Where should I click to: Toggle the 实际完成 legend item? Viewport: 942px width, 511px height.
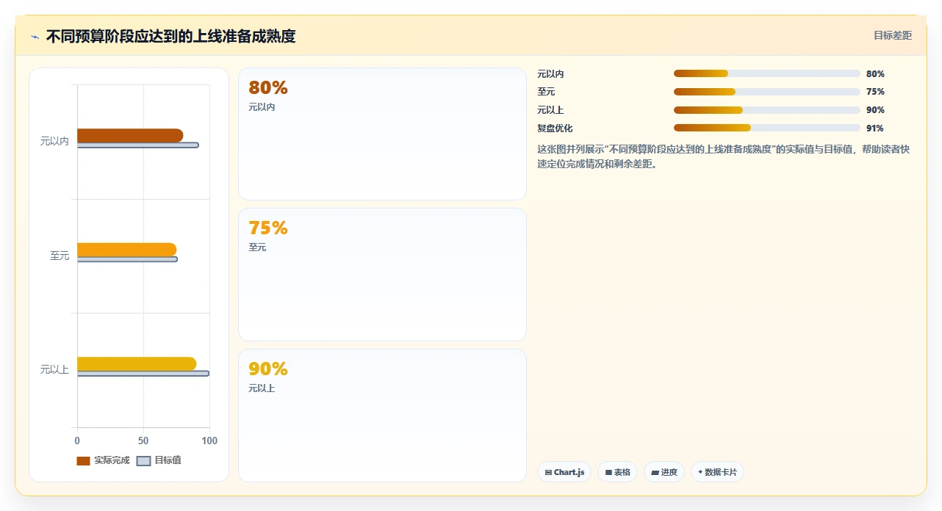click(x=104, y=460)
